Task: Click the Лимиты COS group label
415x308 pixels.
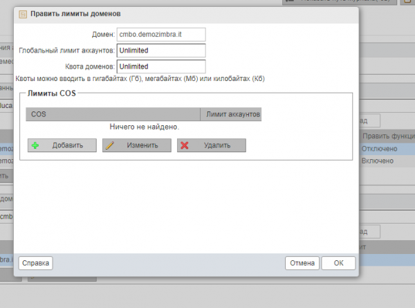Action: pyautogui.click(x=53, y=93)
